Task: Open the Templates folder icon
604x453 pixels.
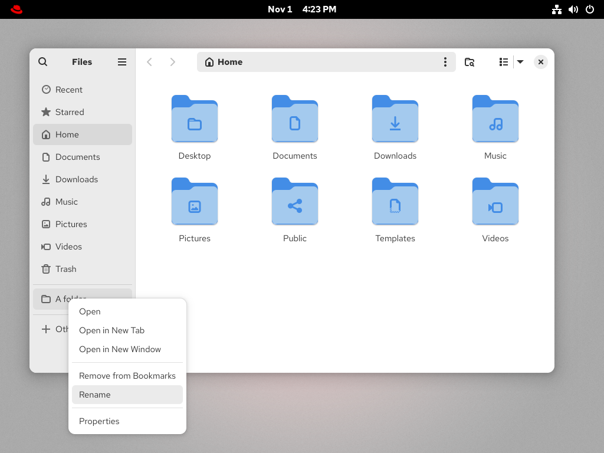Action: pyautogui.click(x=395, y=202)
